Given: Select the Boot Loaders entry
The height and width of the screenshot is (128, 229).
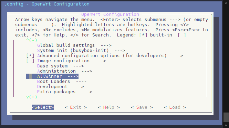Looking at the screenshot, I should pos(62,82).
